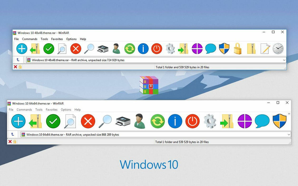Image resolution: width=298 pixels, height=186 pixels.
Task: Expand toolbar overflow chevron in 64x64 window
Action: [x=289, y=114]
